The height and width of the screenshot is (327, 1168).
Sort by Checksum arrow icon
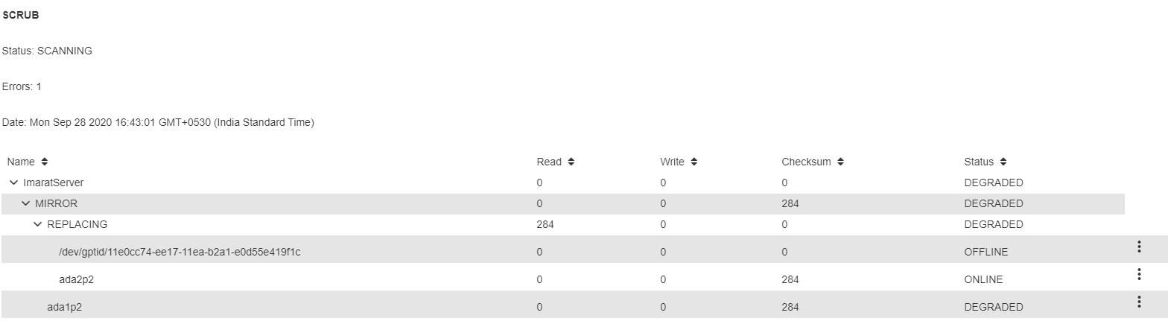pos(840,162)
